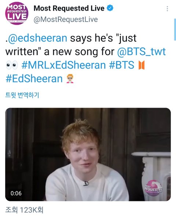Viewport: 176px width, 216px height.
Task: Open the @MostRequestLive handle
Action: (66, 19)
